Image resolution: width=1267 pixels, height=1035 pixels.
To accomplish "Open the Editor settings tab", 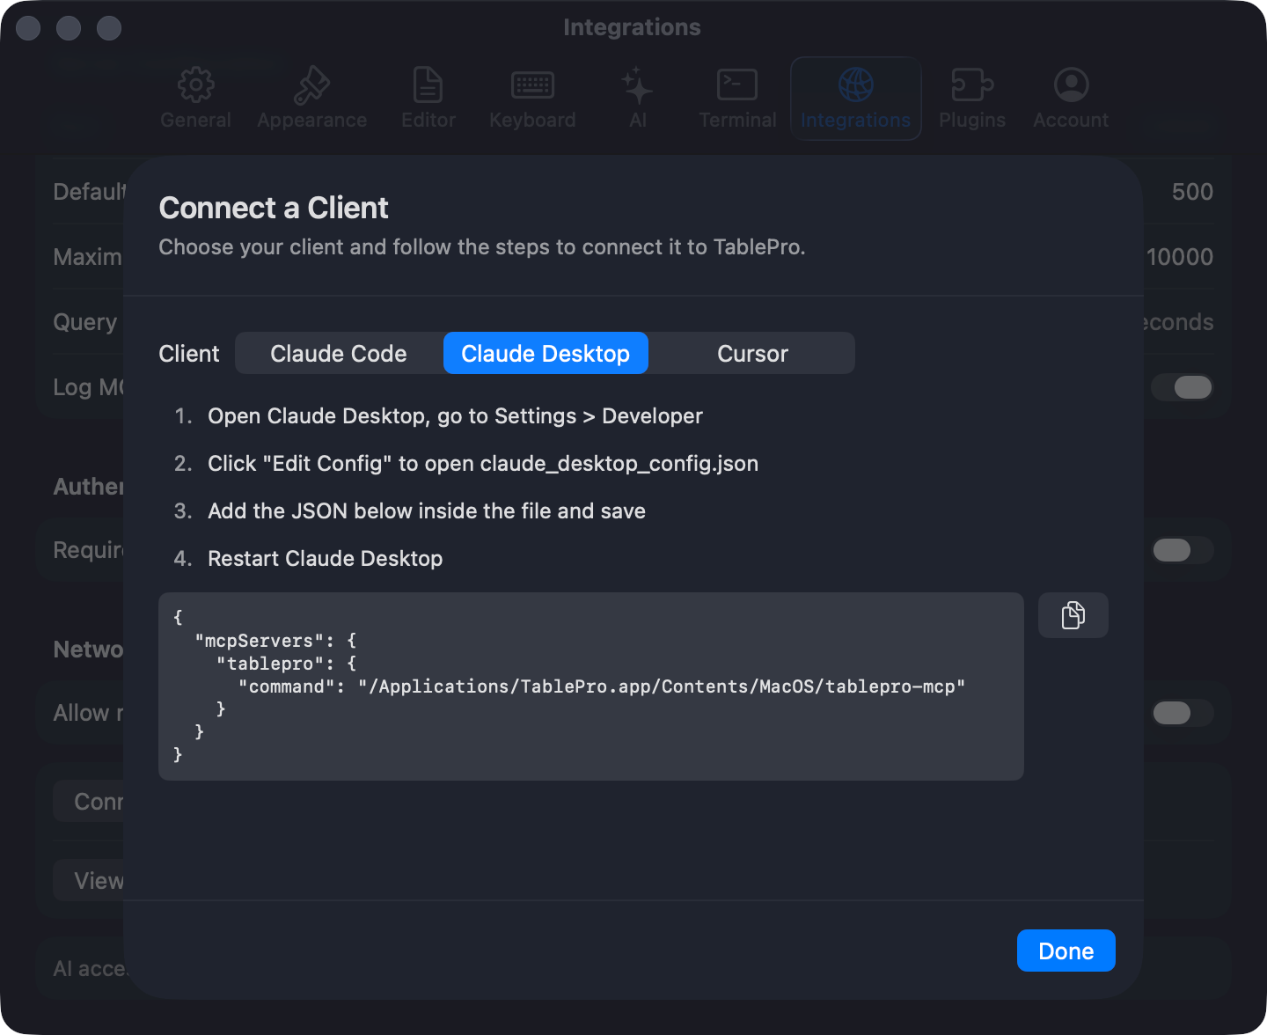I will [428, 99].
